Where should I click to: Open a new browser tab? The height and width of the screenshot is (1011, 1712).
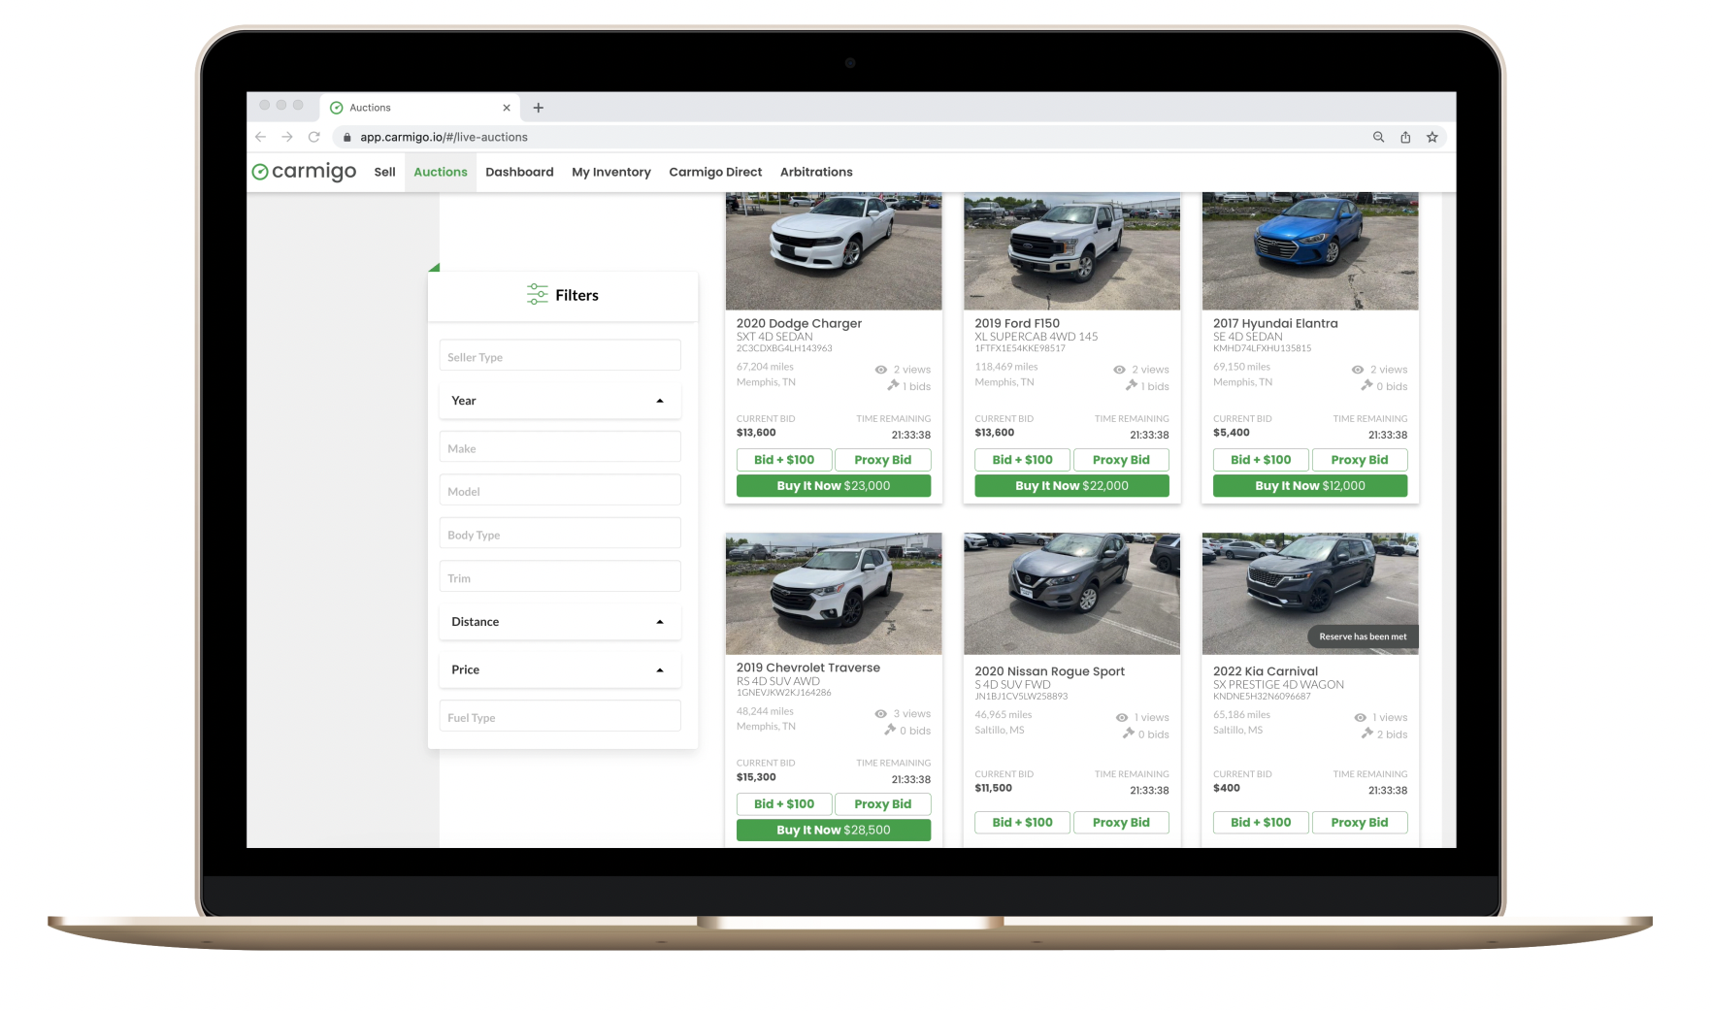(x=539, y=108)
